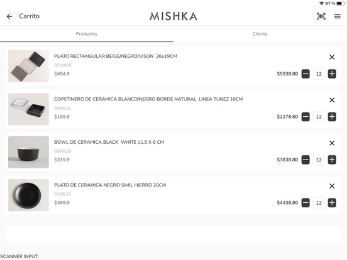Click product code 0106L31

pyautogui.click(x=62, y=108)
